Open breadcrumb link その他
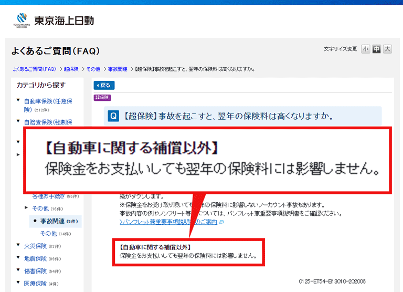Viewport: 403px width, 292px height. [93, 69]
